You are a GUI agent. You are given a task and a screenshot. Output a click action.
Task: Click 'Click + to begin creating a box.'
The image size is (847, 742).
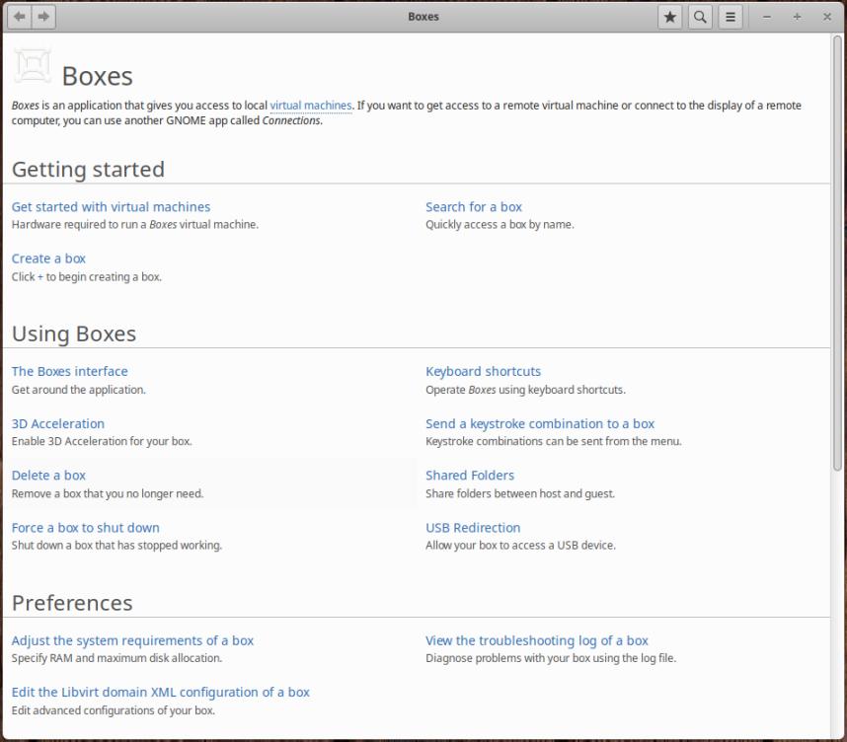pos(87,277)
